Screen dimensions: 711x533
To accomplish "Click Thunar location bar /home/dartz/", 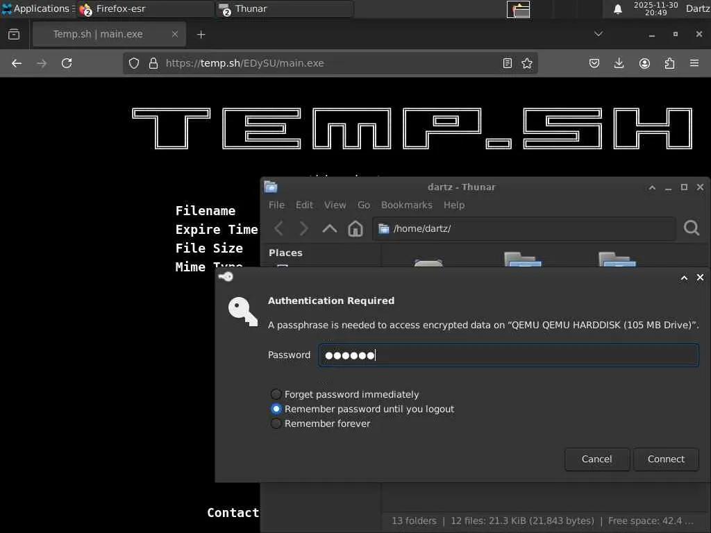I will click(524, 228).
